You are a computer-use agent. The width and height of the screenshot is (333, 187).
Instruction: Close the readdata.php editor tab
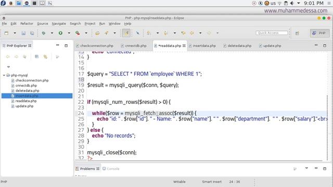click(x=184, y=46)
